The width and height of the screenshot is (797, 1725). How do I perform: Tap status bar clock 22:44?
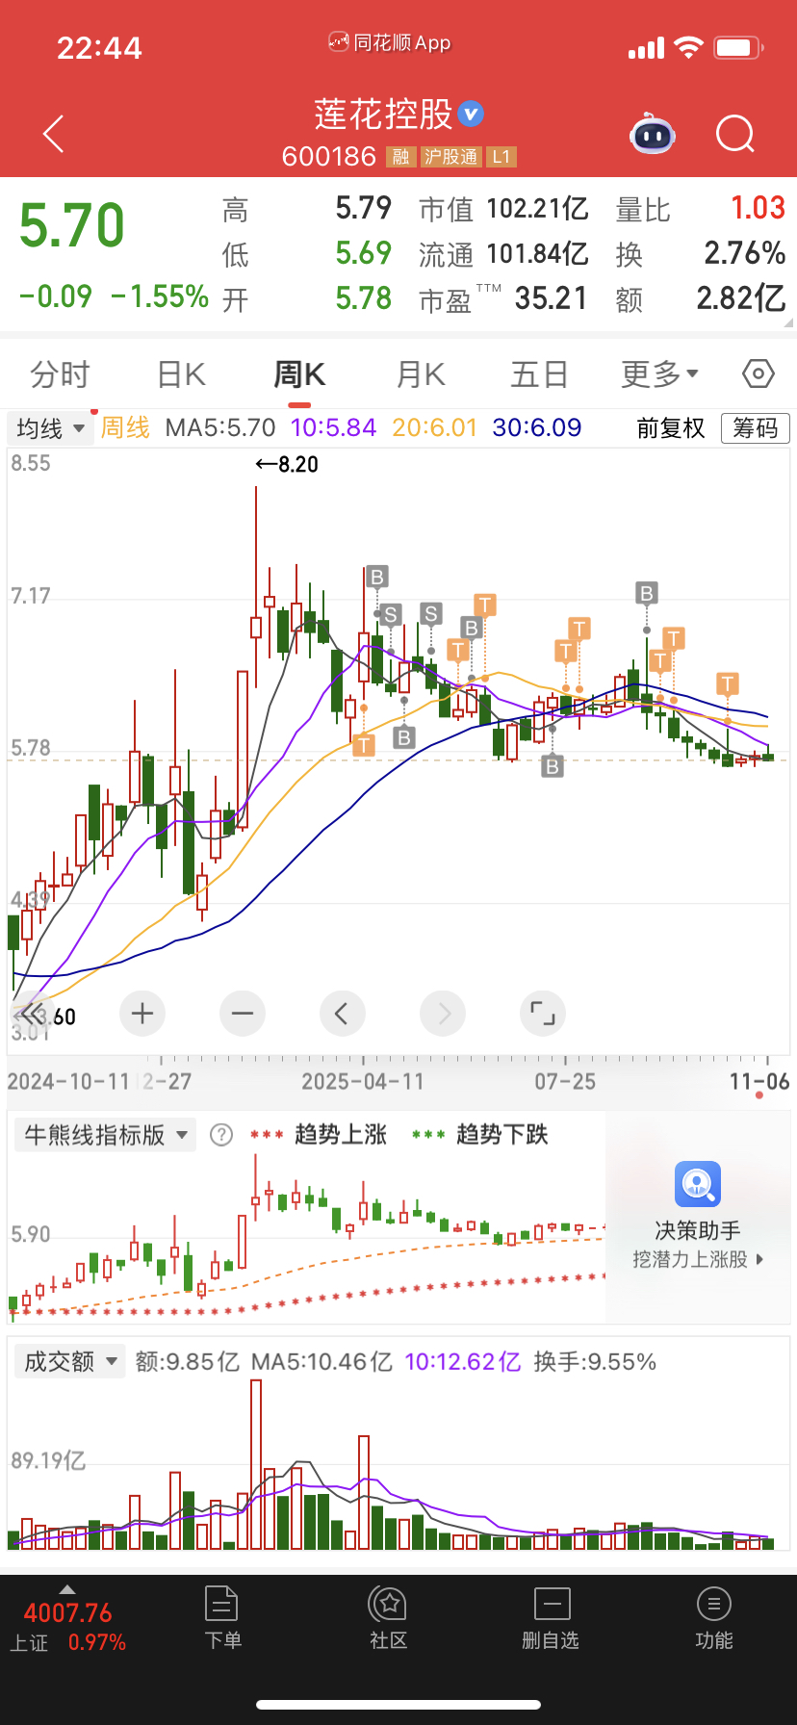click(99, 47)
